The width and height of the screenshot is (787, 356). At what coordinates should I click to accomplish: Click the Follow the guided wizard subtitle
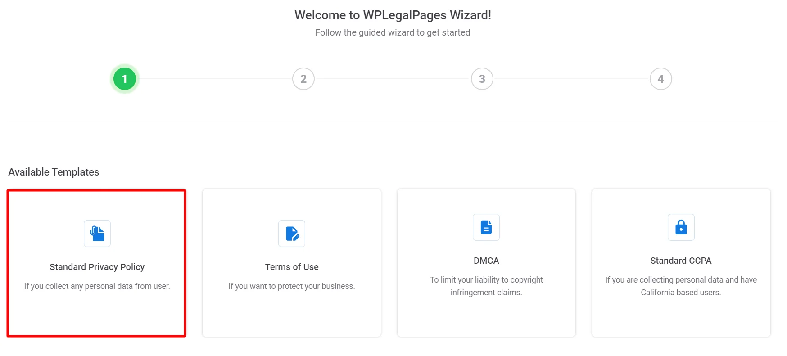click(x=393, y=32)
